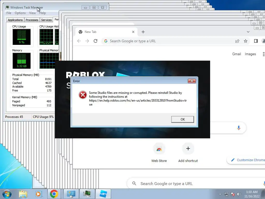The height and width of the screenshot is (199, 265).
Task: Click Add shortcut plus button
Action: pos(188,148)
